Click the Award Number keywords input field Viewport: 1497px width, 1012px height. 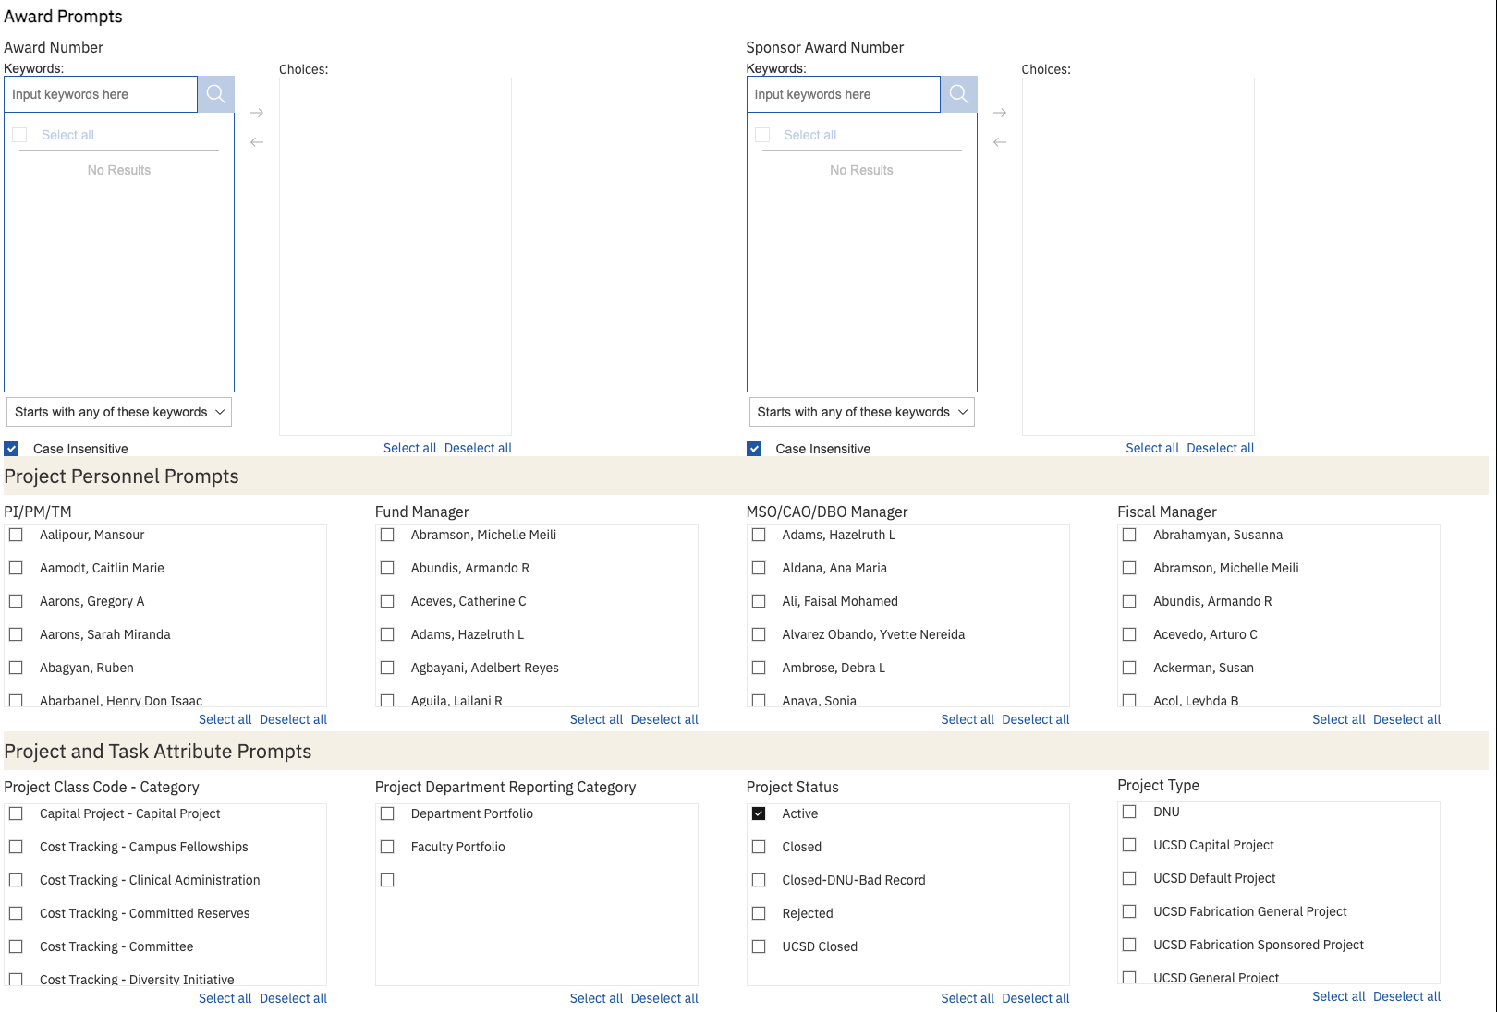(x=101, y=94)
